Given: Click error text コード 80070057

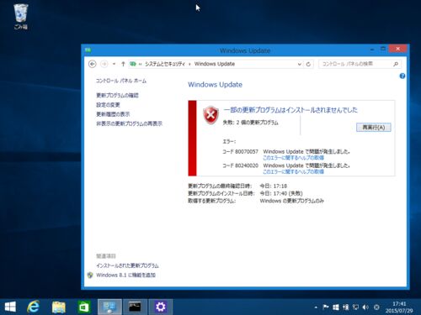Looking at the screenshot, I should tap(240, 151).
